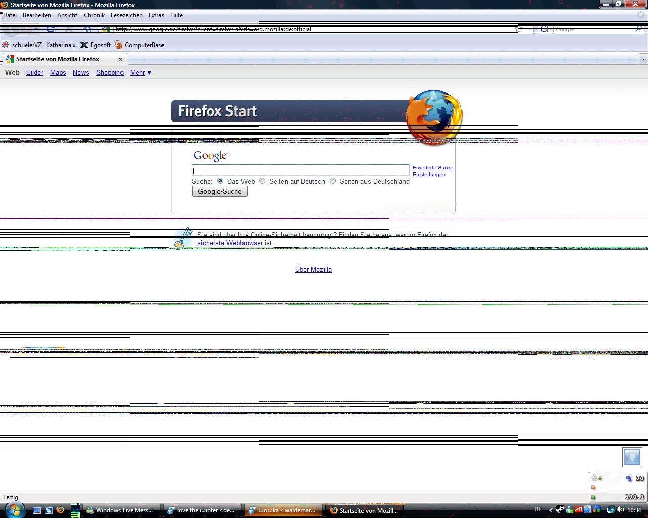648x518 pixels.
Task: Click Switch between windows Quick Launch icon
Action: (x=49, y=510)
